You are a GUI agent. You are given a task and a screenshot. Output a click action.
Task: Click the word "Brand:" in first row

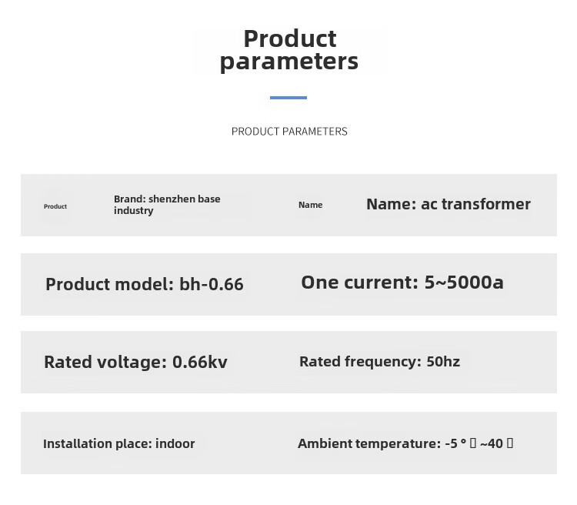point(129,199)
